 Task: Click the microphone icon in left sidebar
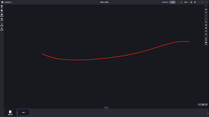pos(2,25)
